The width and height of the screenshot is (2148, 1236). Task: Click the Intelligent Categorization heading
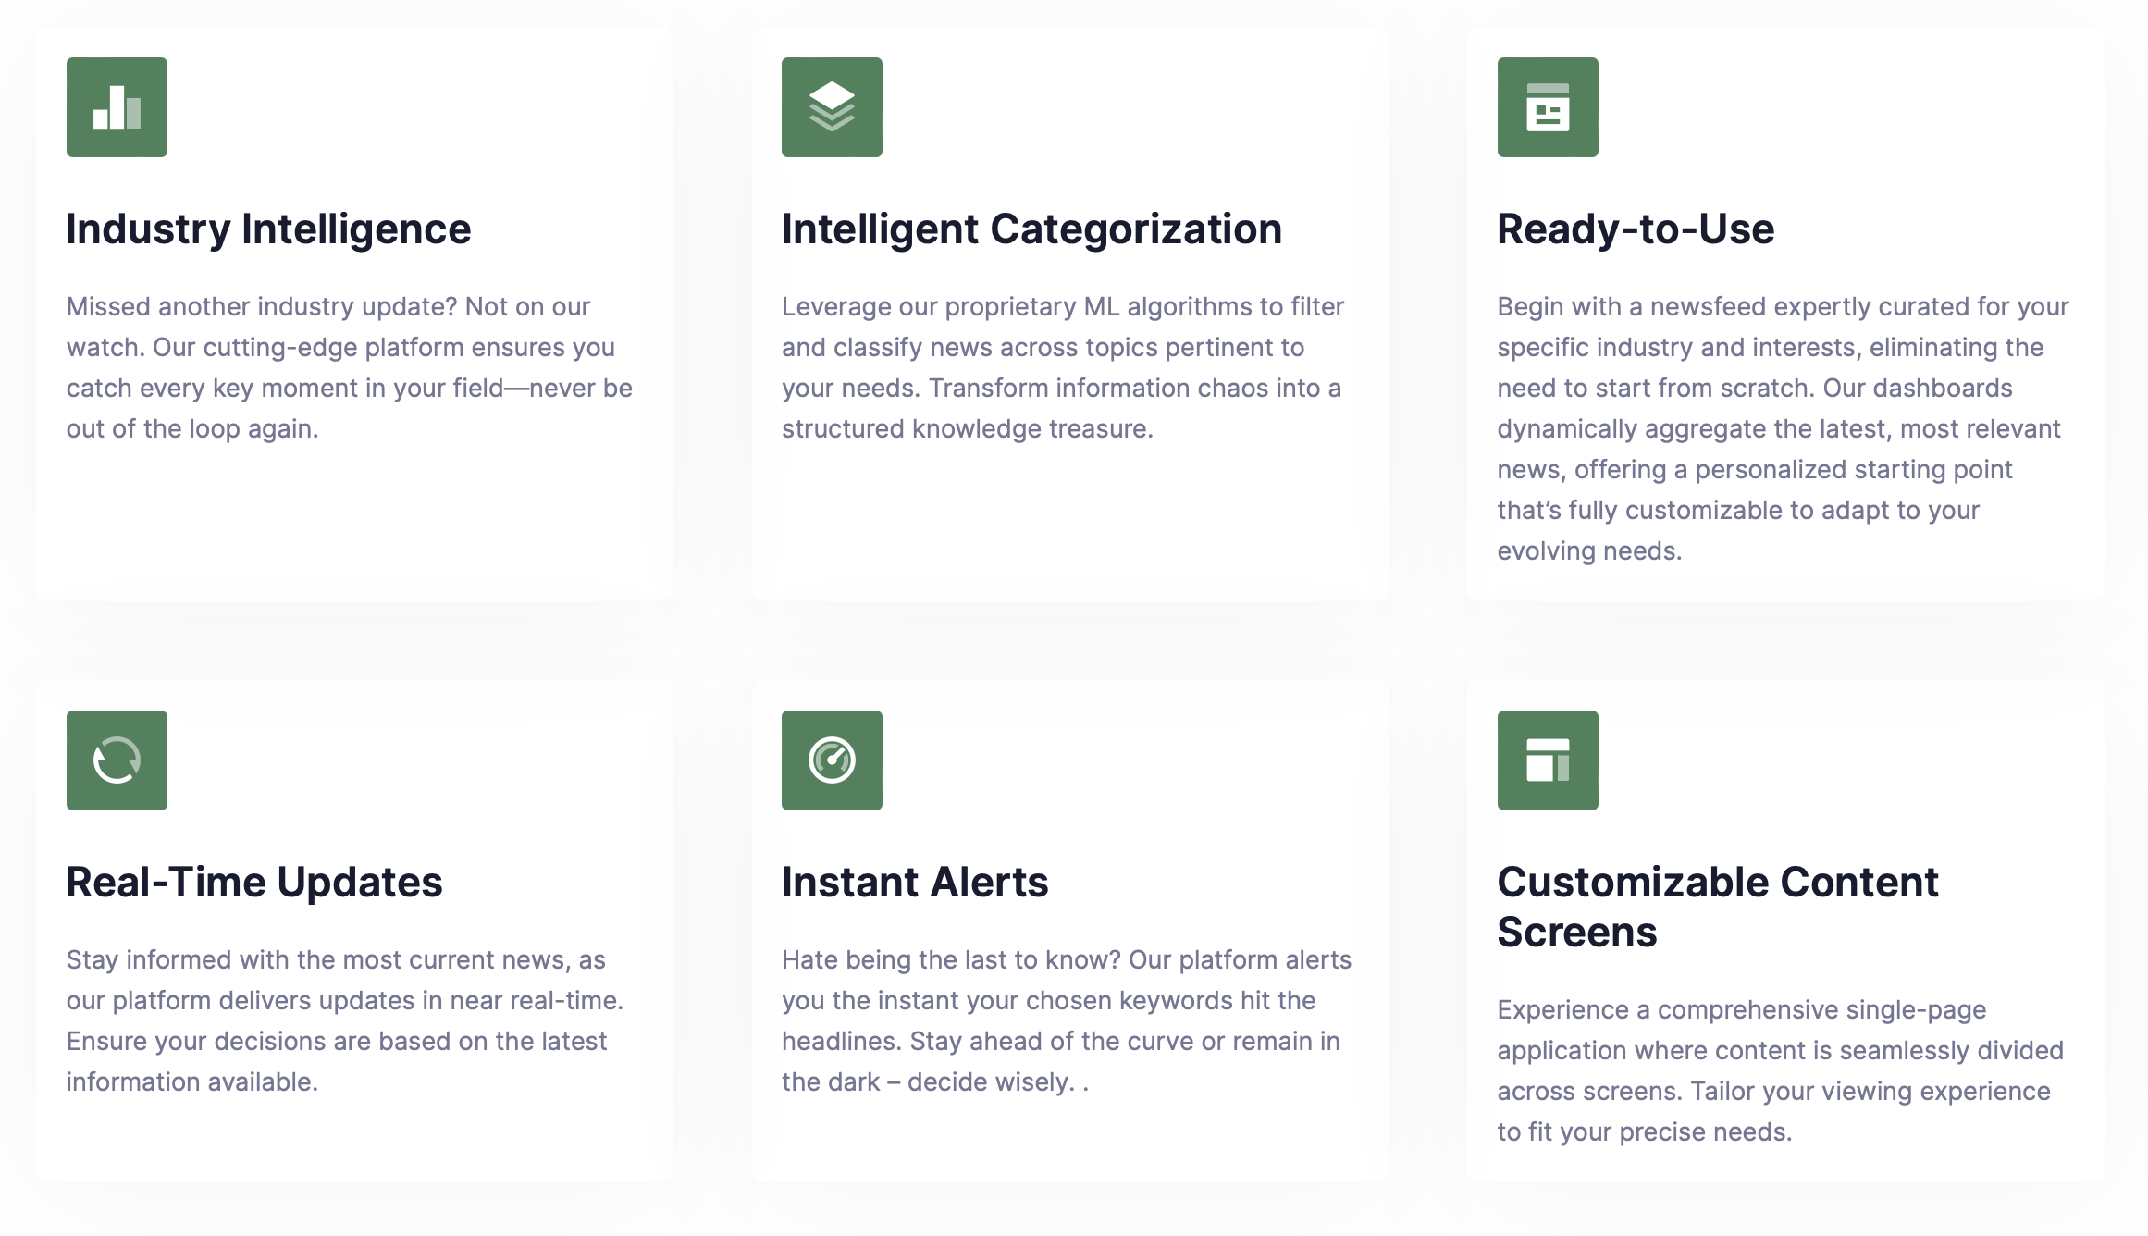click(1031, 229)
